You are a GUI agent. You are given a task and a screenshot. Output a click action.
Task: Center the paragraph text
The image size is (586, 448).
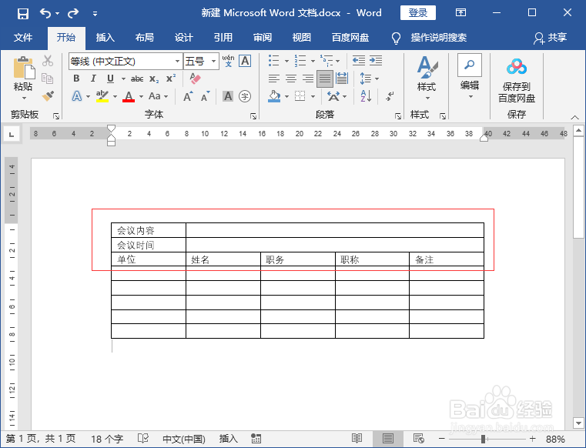pyautogui.click(x=291, y=79)
